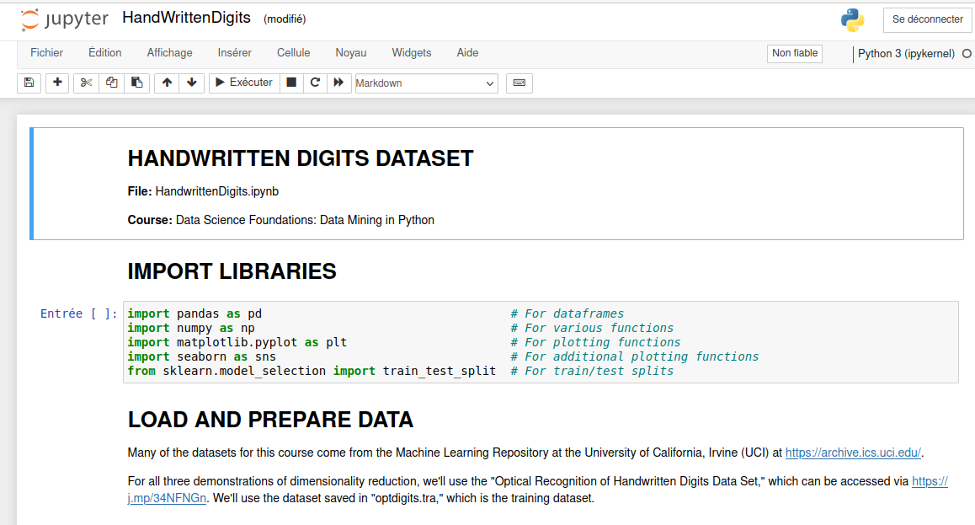Insert a new cell with plus icon
This screenshot has height=525, width=975.
pos(56,83)
